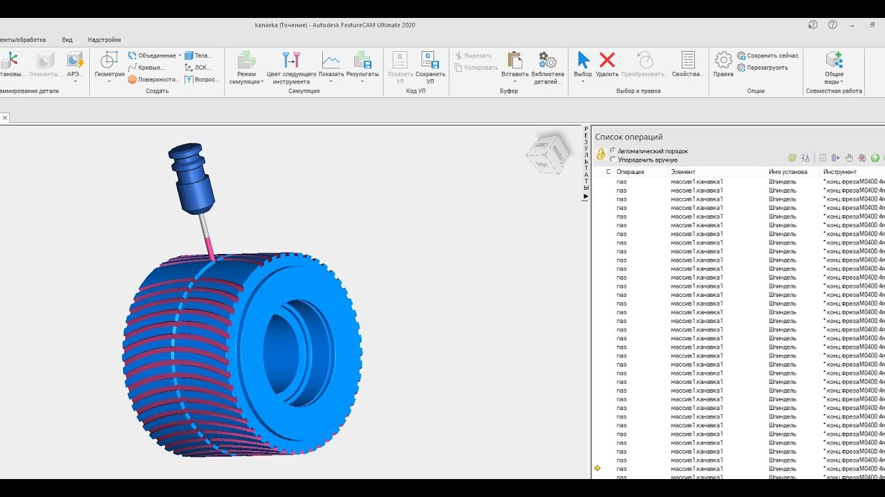The image size is (885, 497).
Task: Click the view cube in the viewport
Action: pos(548,153)
